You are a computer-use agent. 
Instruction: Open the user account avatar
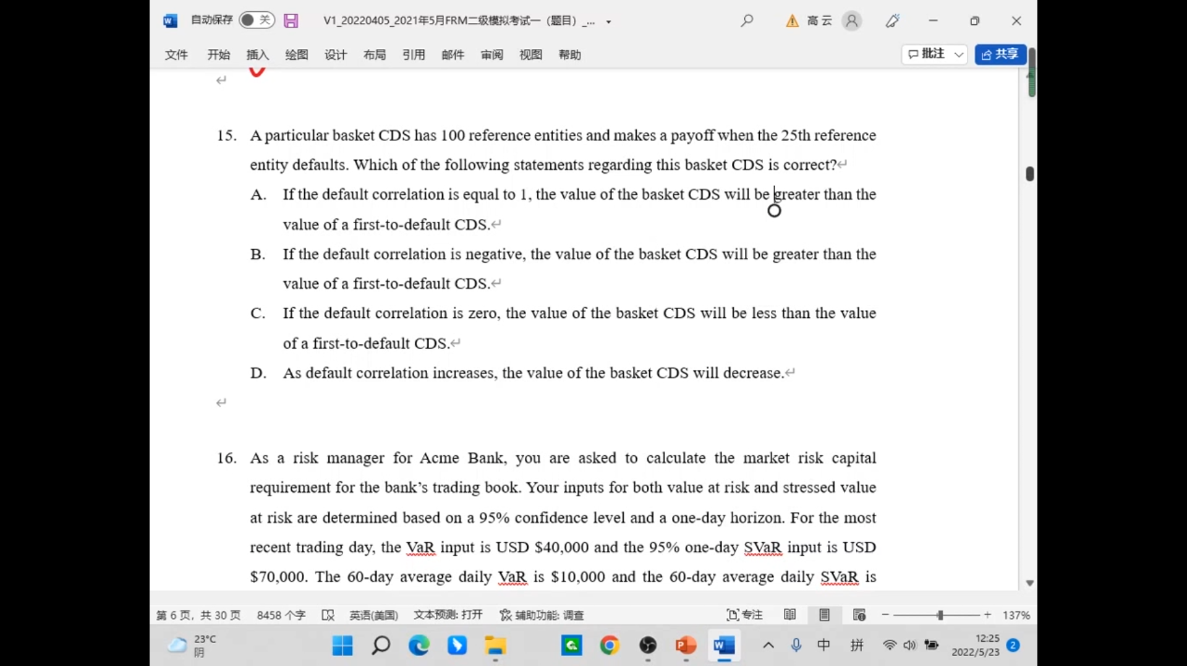pyautogui.click(x=851, y=21)
